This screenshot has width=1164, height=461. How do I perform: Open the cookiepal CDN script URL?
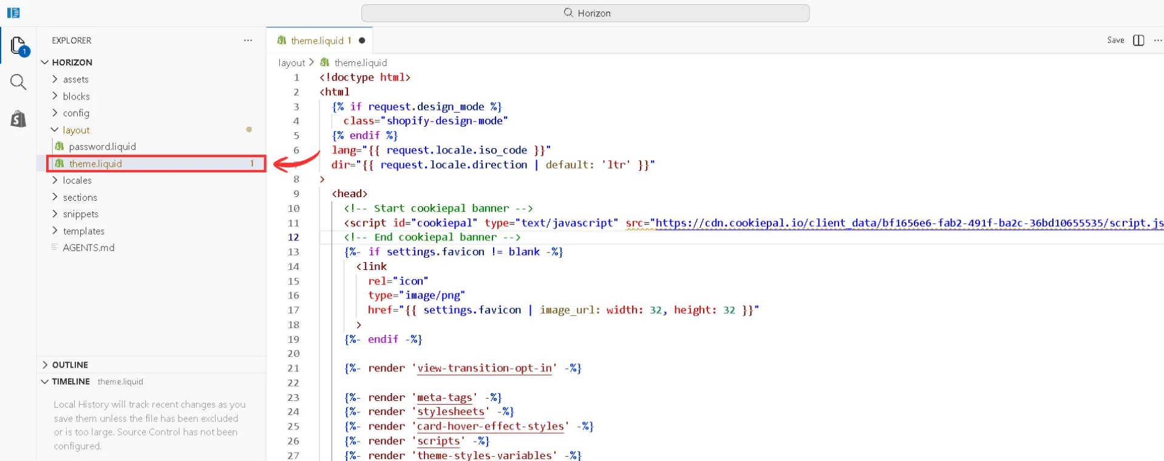pyautogui.click(x=910, y=223)
